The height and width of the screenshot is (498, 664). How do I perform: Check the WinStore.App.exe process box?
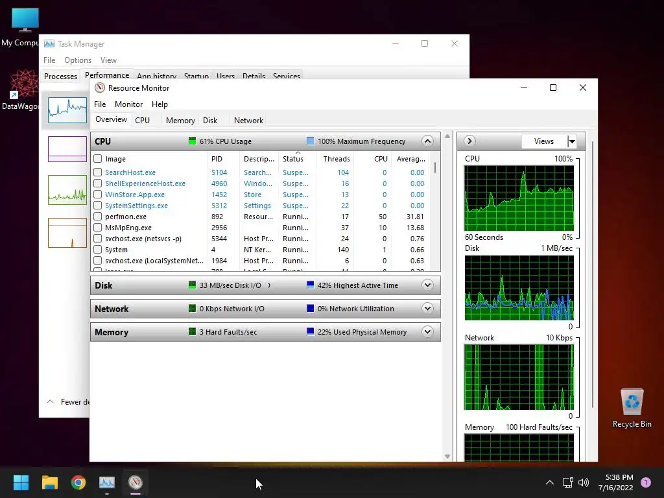click(x=98, y=195)
